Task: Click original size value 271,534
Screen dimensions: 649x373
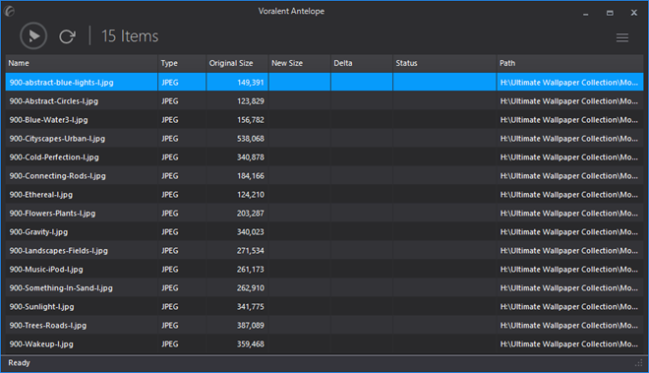Action: (x=251, y=250)
